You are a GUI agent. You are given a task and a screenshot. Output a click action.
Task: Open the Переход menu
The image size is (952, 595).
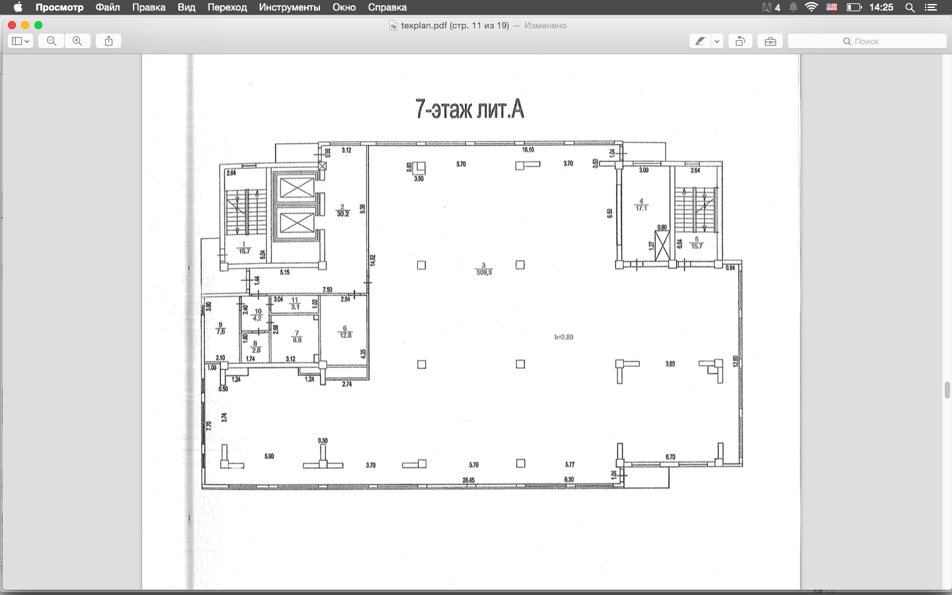227,7
